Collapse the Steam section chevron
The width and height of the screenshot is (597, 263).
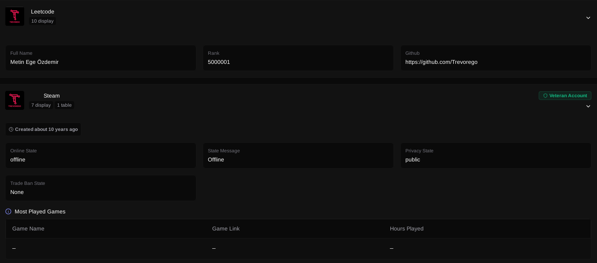[x=588, y=106]
